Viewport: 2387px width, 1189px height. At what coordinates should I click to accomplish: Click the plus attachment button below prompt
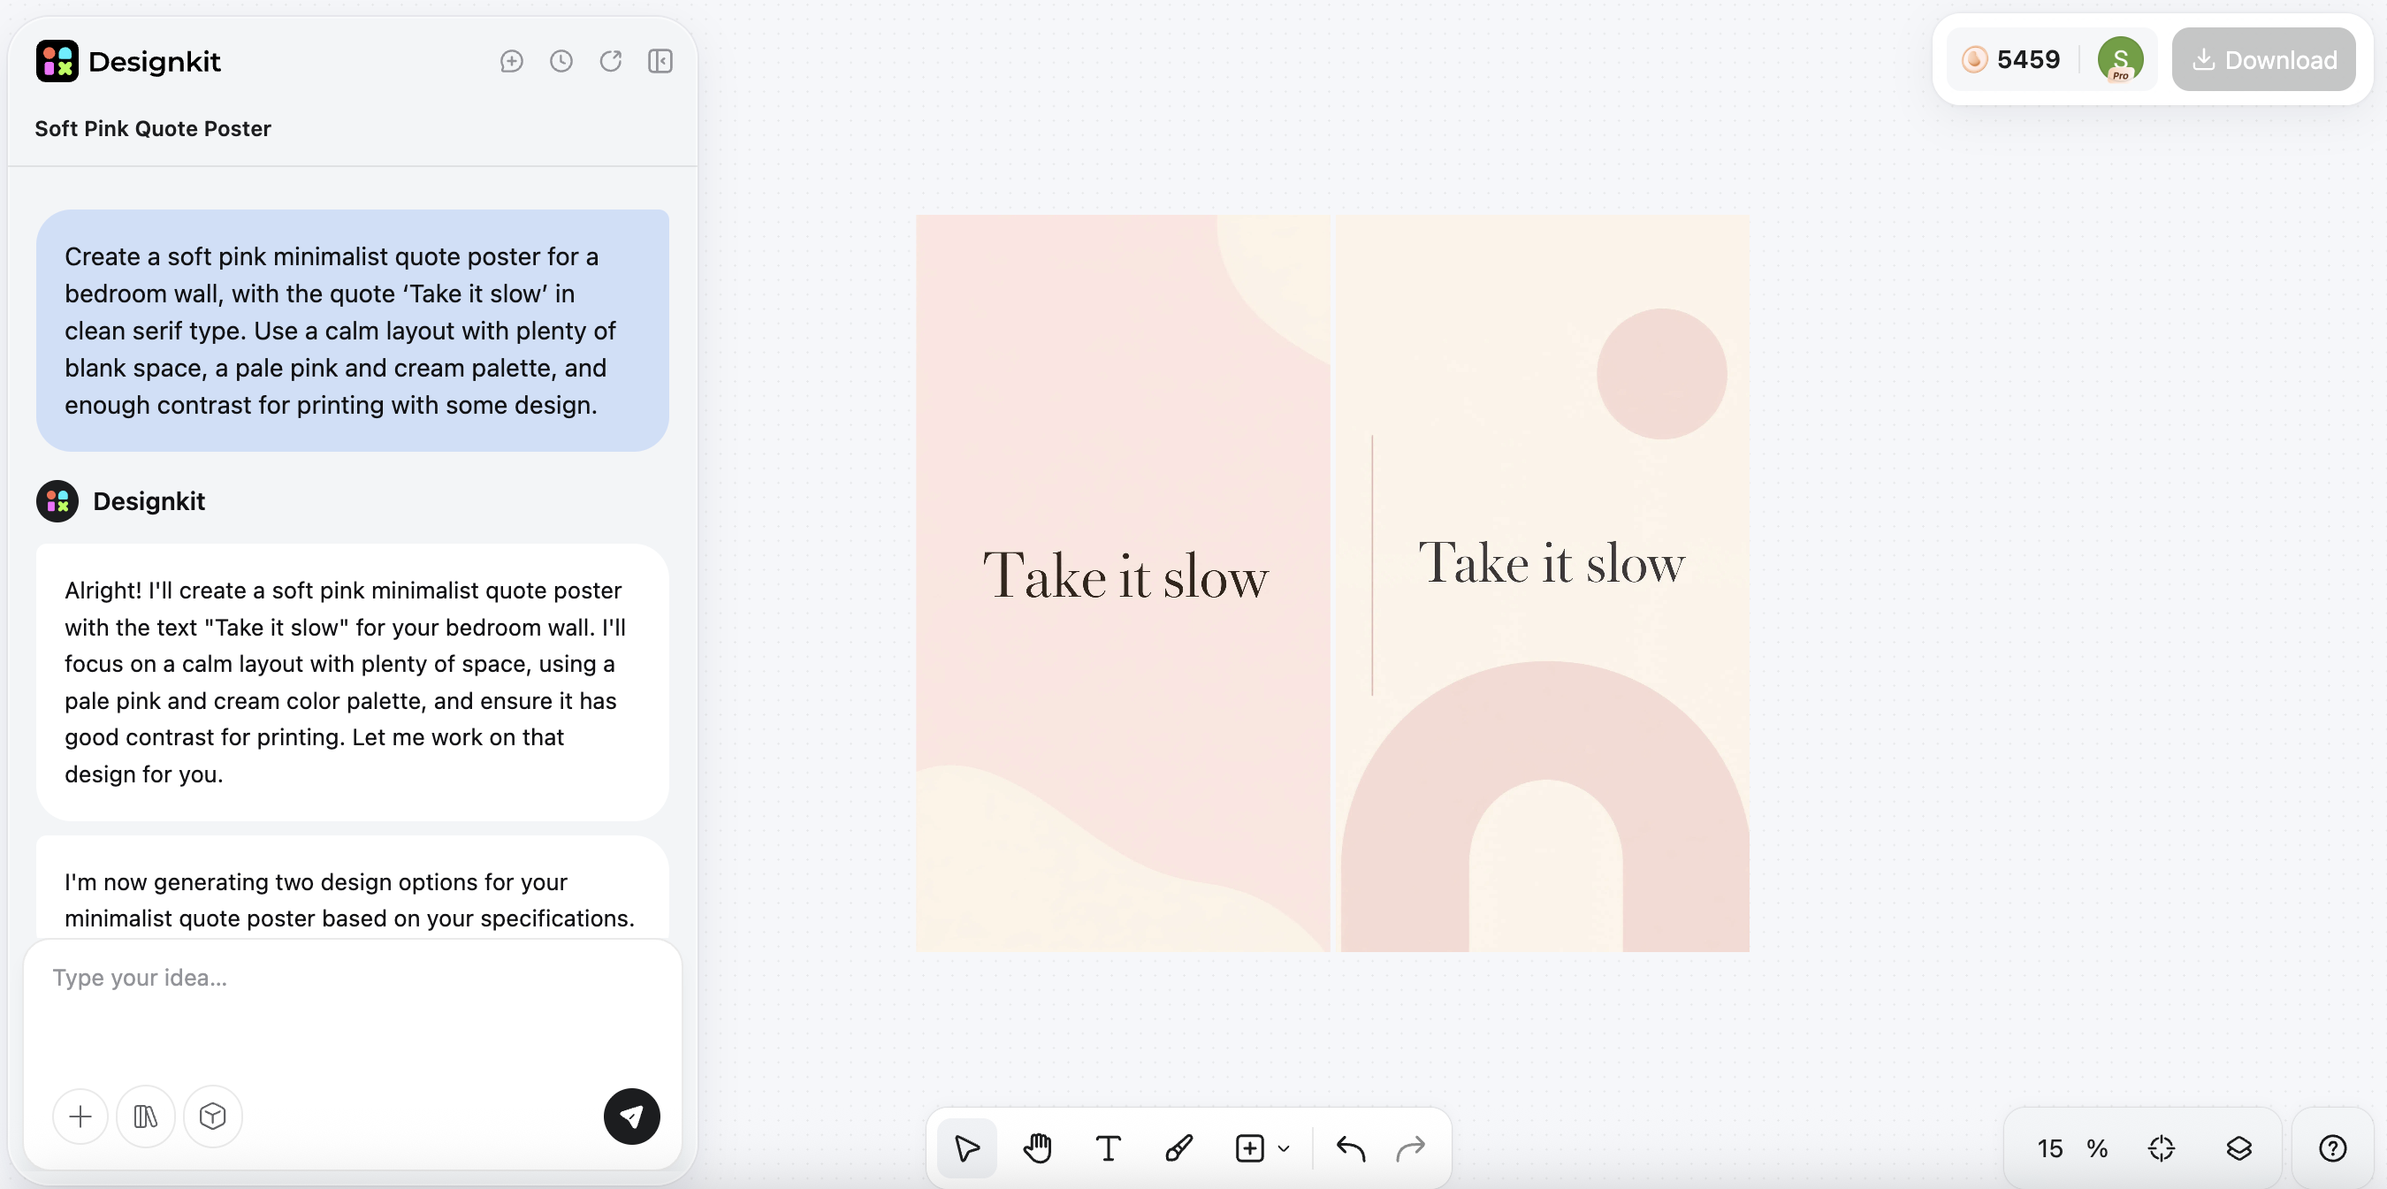[x=80, y=1116]
